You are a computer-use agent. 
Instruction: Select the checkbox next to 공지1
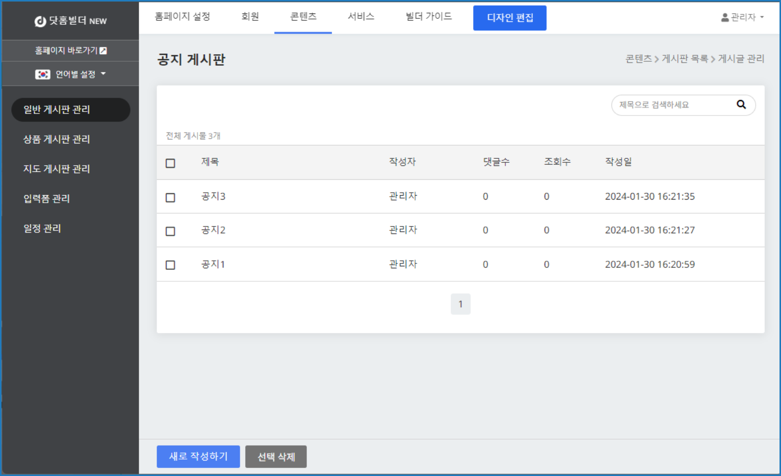point(170,265)
